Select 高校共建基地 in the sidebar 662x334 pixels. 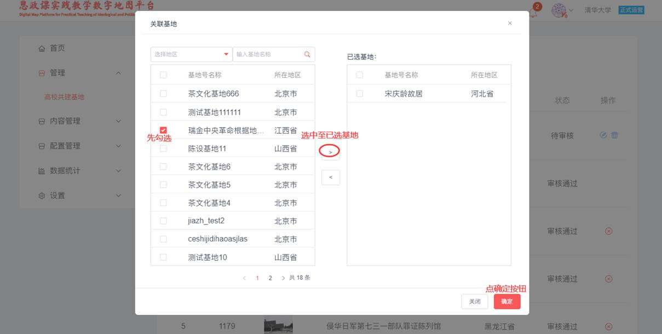[x=64, y=97]
